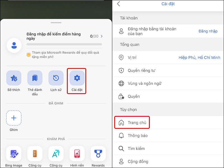Tap the blue profile avatar
This screenshot has width=224, height=168.
(x=14, y=45)
